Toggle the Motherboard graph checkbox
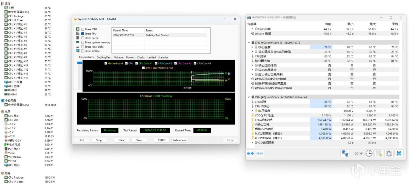 [x=106, y=63]
